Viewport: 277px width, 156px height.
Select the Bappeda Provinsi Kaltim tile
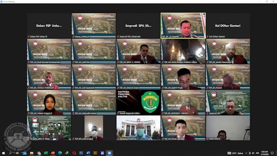(138, 102)
